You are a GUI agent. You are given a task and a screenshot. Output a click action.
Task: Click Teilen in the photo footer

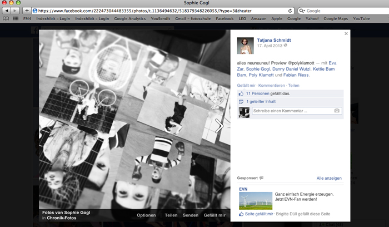pos(171,215)
